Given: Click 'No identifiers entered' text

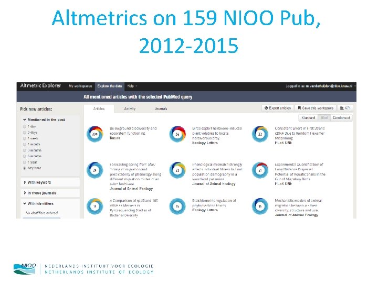Looking at the screenshot, I should (41, 213).
